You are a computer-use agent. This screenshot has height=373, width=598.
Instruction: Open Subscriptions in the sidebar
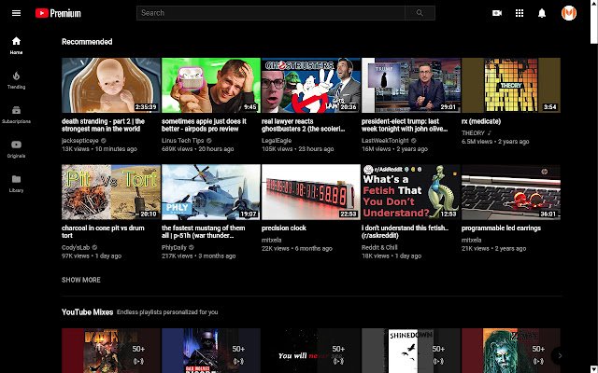tap(16, 115)
